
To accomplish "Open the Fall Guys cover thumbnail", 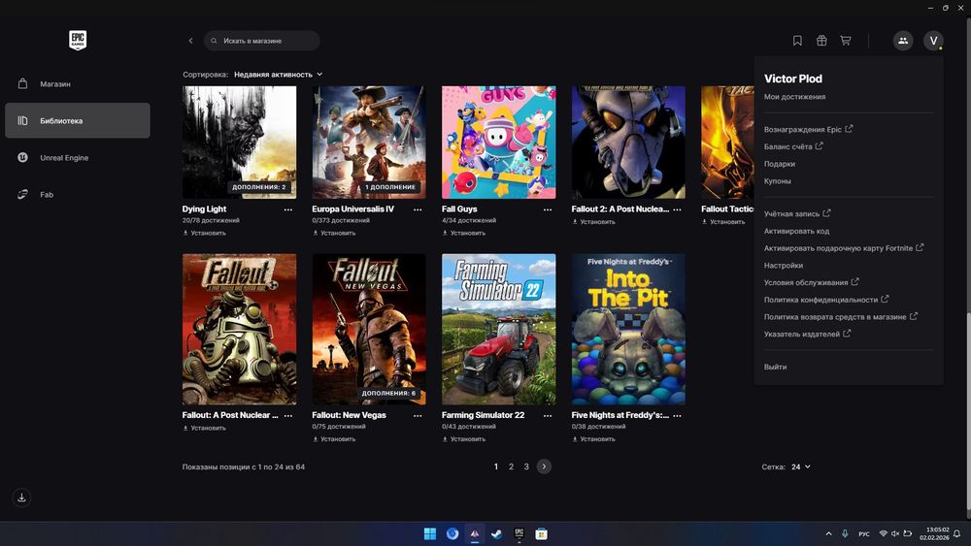I will 498,143.
